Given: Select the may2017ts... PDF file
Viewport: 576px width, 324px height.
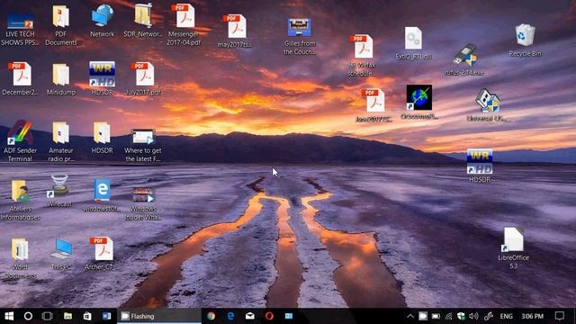Looking at the screenshot, I should (x=234, y=31).
